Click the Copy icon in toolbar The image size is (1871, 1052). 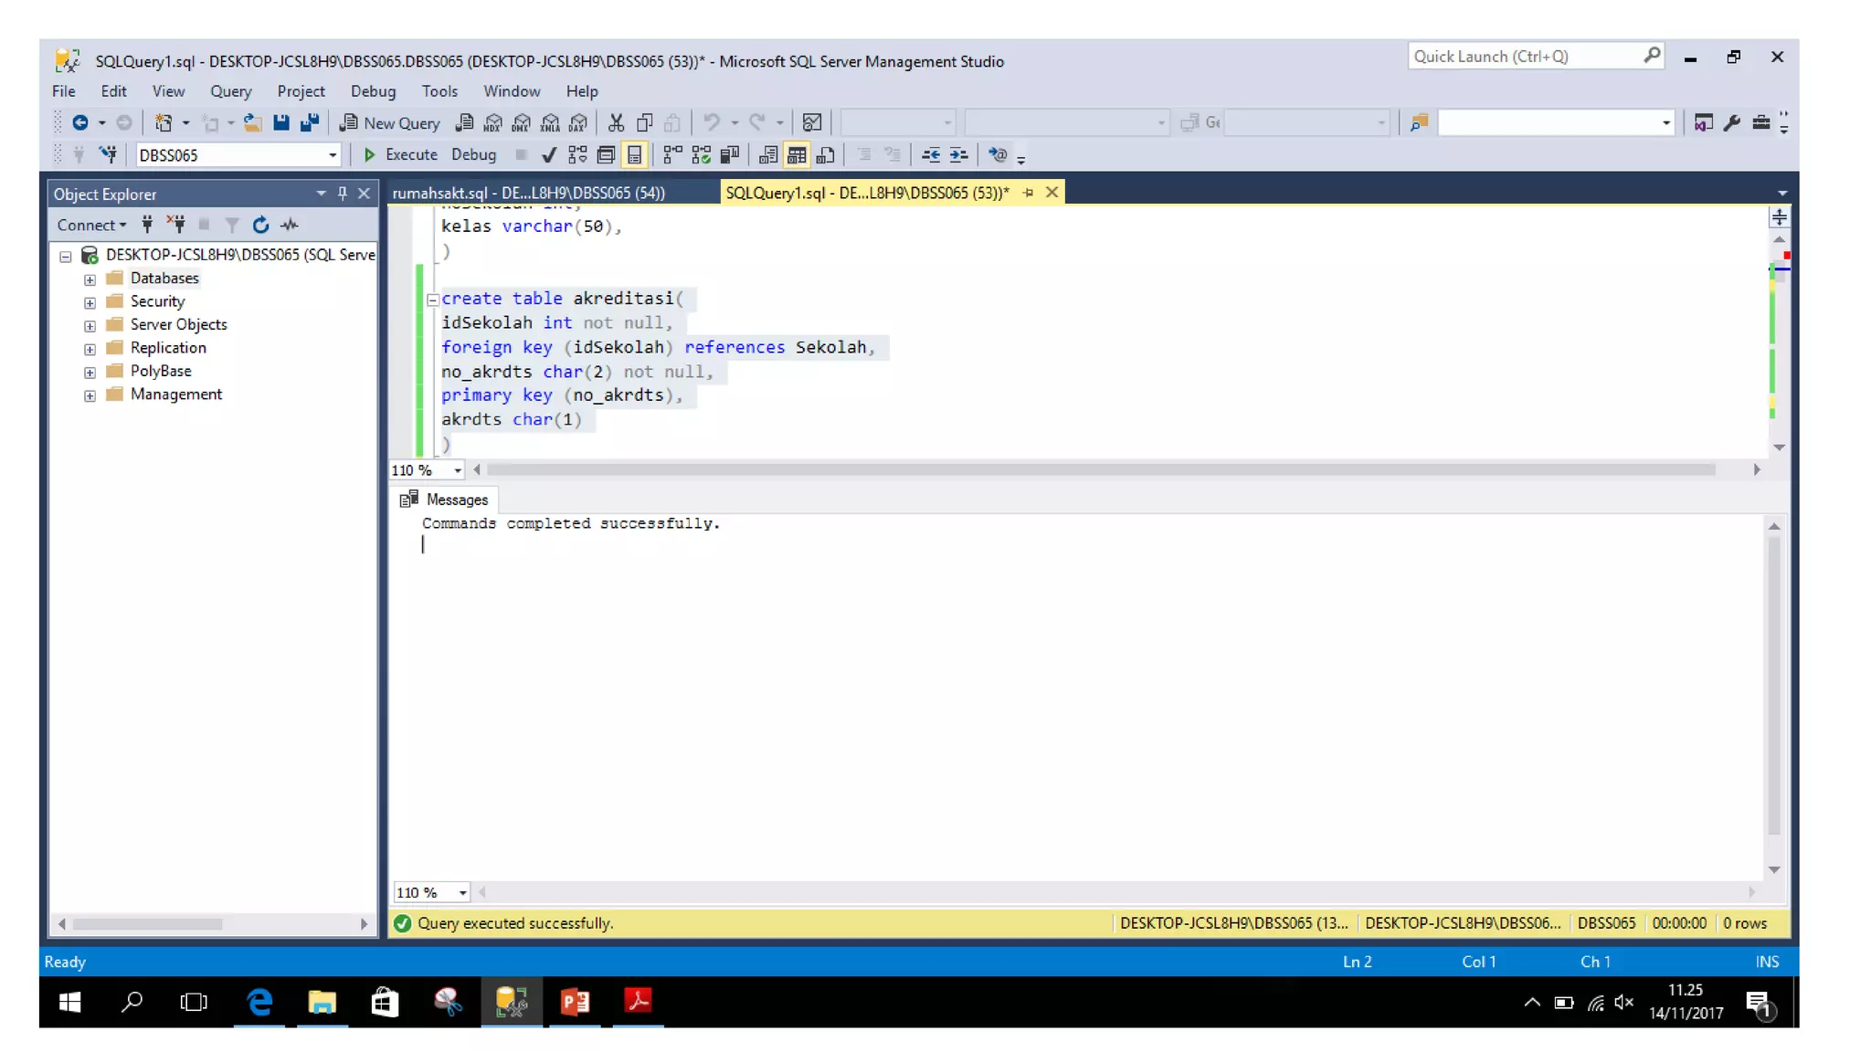pos(644,122)
